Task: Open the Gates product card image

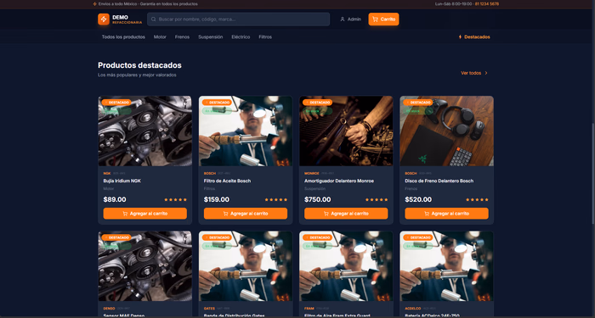Action: tap(246, 266)
